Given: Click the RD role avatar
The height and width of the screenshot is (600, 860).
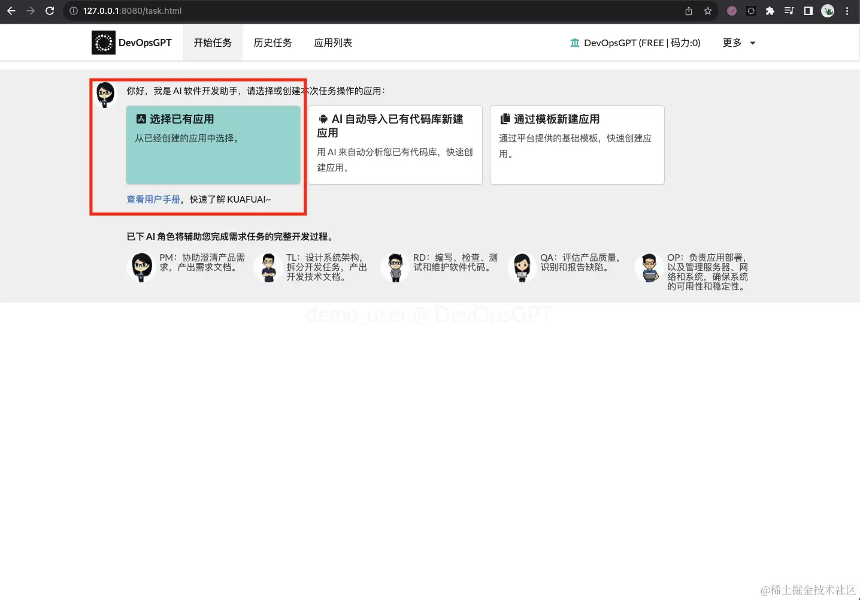Looking at the screenshot, I should pos(396,267).
